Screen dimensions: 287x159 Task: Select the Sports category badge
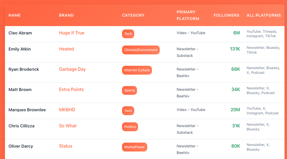coord(129,90)
